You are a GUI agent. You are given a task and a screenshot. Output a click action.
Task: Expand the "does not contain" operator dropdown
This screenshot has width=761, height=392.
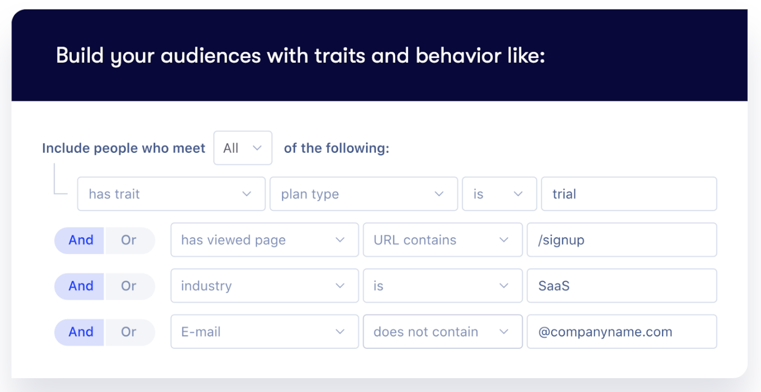[x=442, y=332]
